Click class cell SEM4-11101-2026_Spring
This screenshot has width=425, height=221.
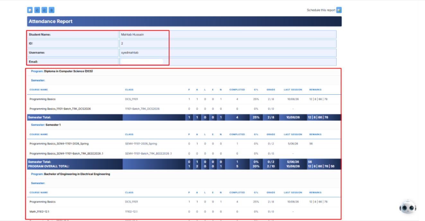141,144
